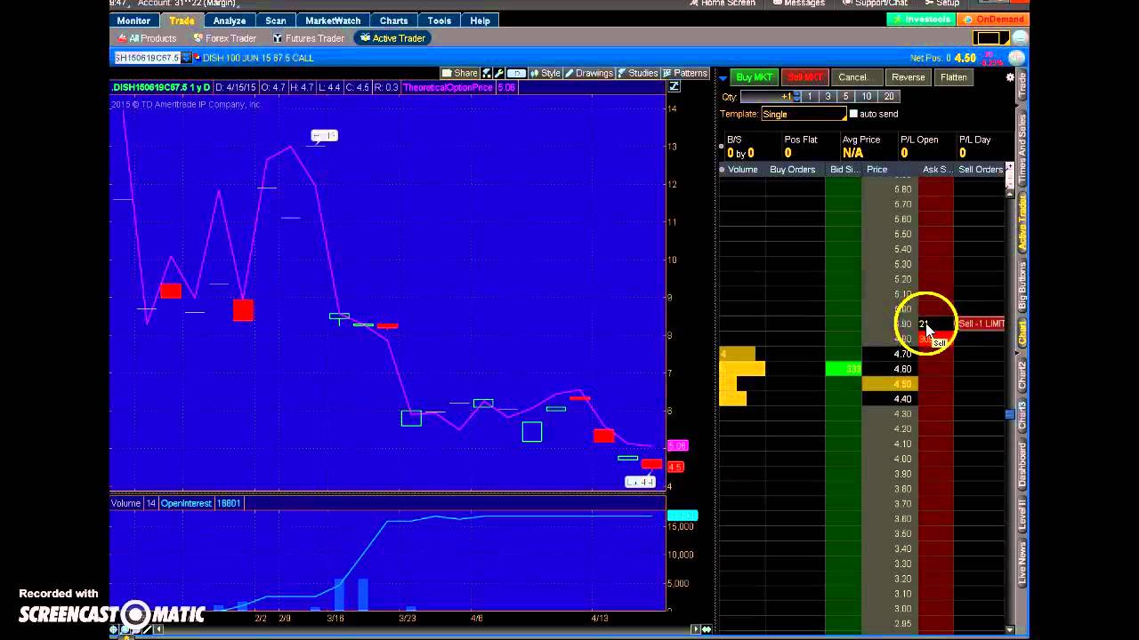
Task: Open the Times And Sales side tab
Action: tap(1022, 149)
